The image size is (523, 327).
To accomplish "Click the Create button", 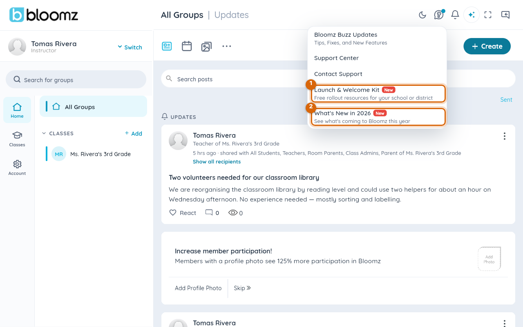I will [x=487, y=46].
